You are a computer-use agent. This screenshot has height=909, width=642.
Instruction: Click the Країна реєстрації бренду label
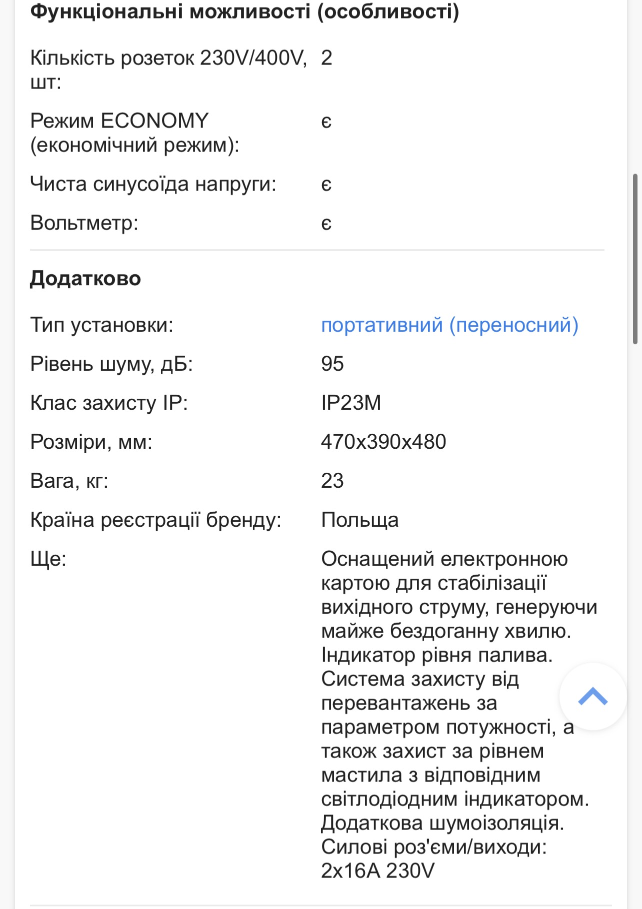pos(156,520)
